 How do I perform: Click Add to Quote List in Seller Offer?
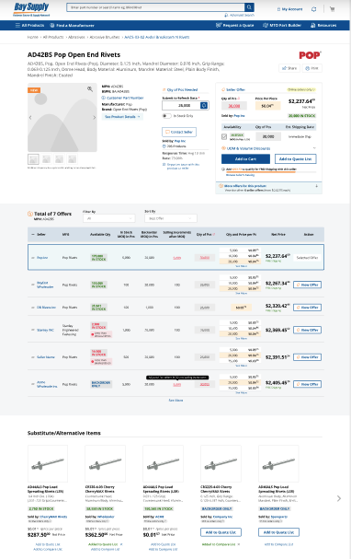click(x=295, y=159)
